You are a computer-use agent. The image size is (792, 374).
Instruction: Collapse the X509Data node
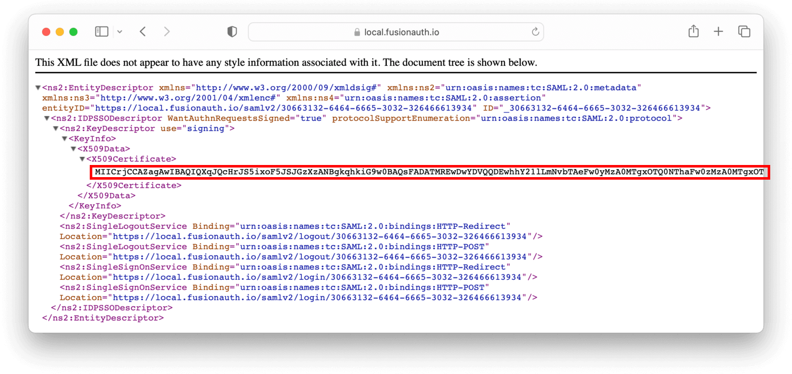73,148
